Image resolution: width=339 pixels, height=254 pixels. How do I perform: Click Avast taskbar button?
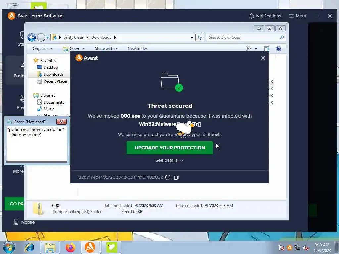90,247
